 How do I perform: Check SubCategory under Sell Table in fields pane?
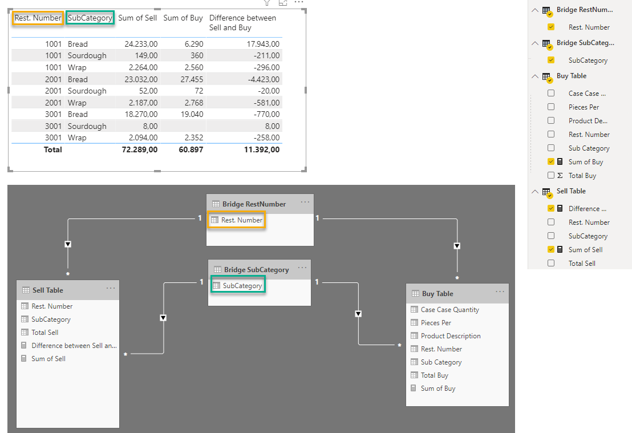point(551,236)
